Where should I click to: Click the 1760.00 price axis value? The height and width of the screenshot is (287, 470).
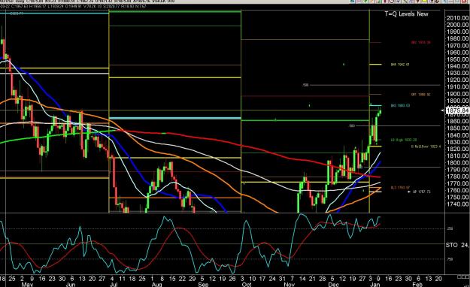coord(457,190)
